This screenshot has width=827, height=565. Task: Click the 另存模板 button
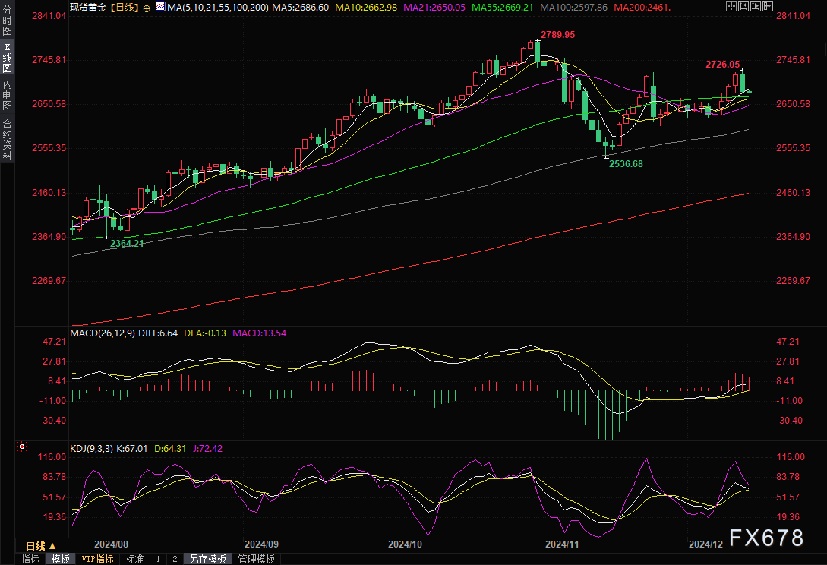(208, 559)
